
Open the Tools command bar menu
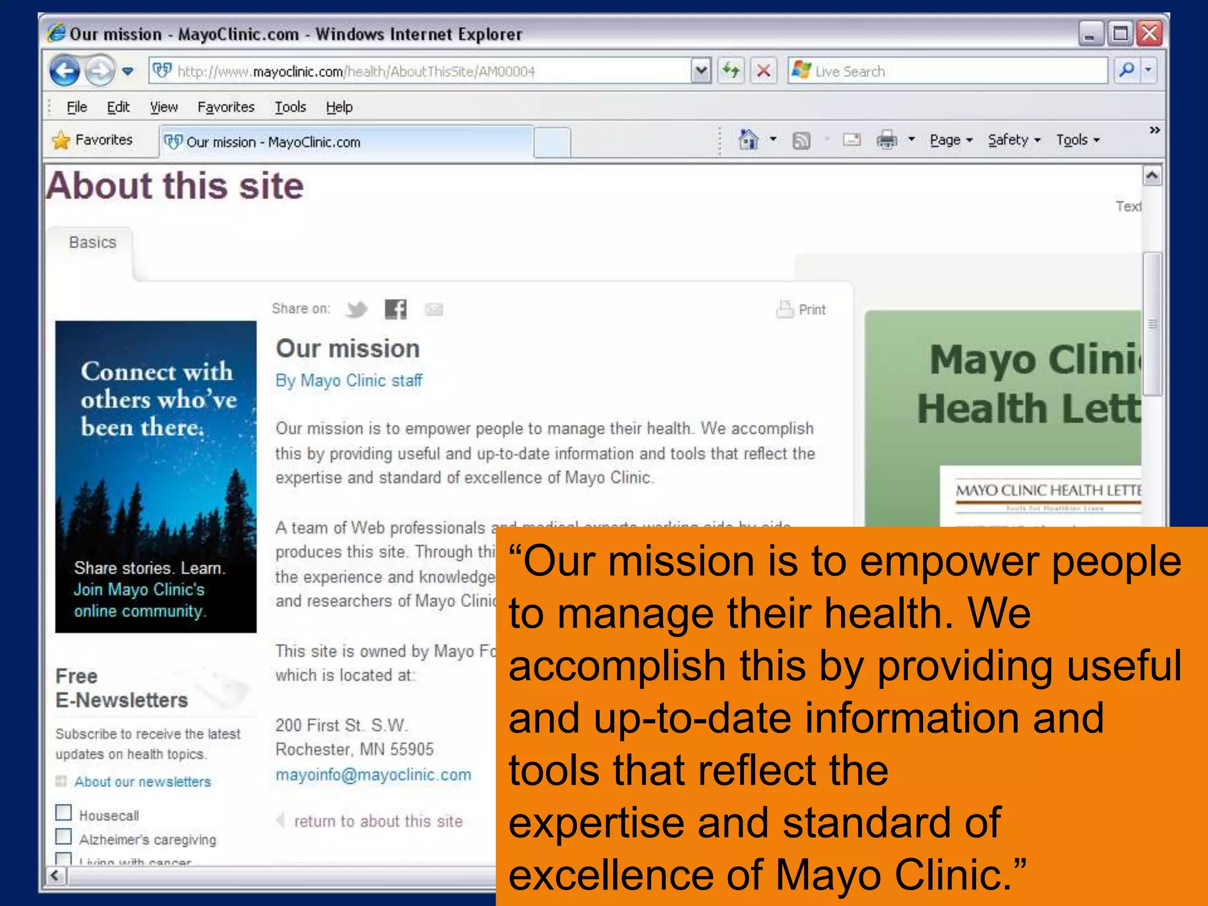pyautogui.click(x=1078, y=140)
